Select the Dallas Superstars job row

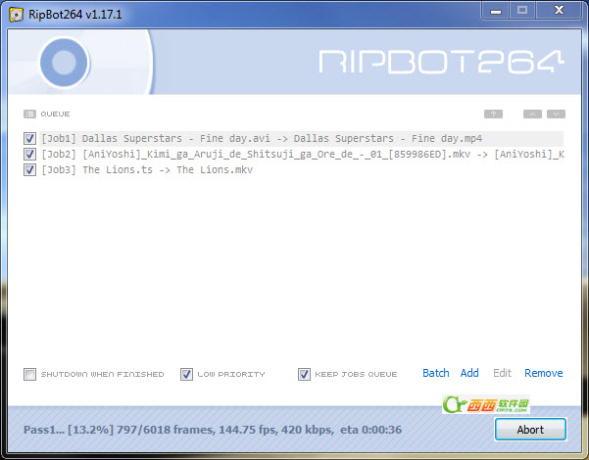click(302, 138)
